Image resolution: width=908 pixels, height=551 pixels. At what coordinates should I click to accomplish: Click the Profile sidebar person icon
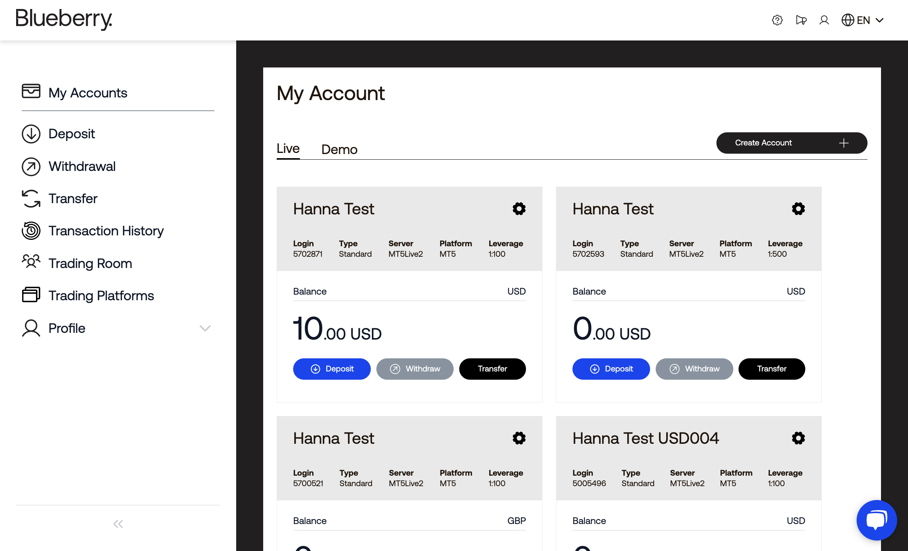pyautogui.click(x=31, y=328)
